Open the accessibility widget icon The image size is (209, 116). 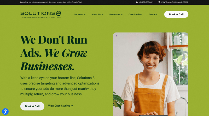(5, 112)
